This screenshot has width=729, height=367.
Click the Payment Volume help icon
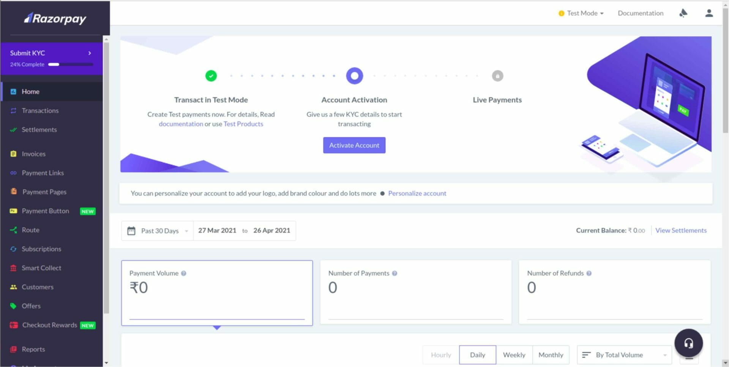183,273
